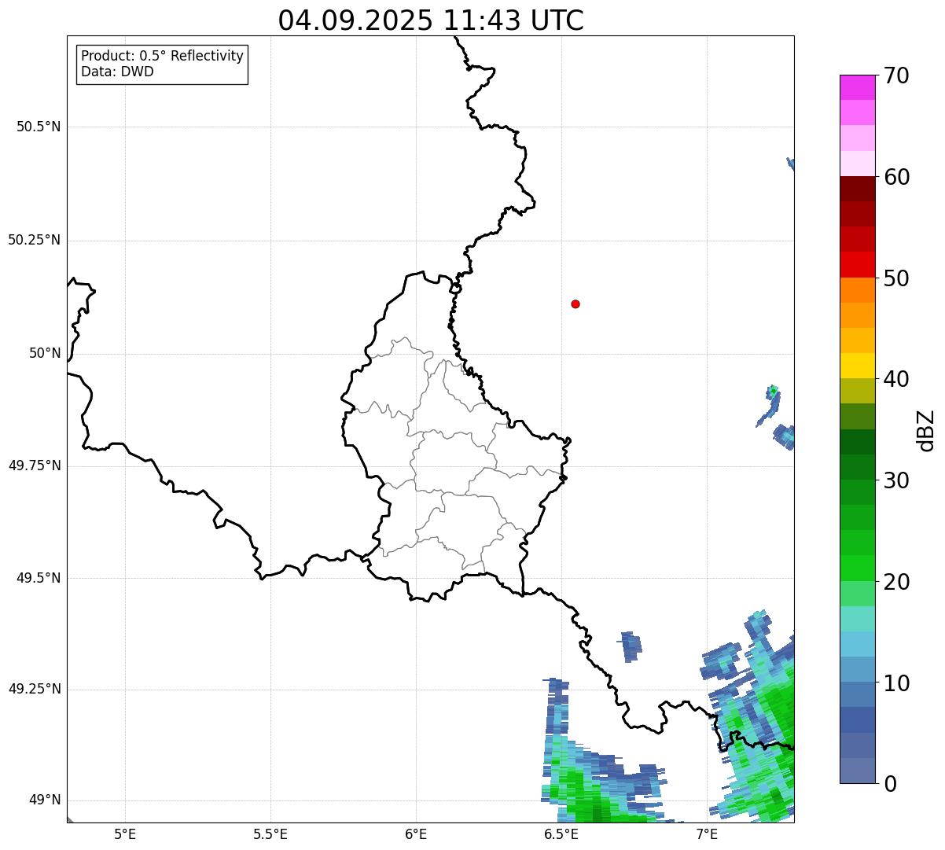This screenshot has height=850, width=945.
Task: Pick the bright red colorbar swatch above 50
Action: [x=857, y=265]
